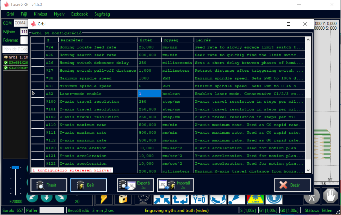Click the Érték column header
This screenshot has width=341, height=215.
pos(149,40)
